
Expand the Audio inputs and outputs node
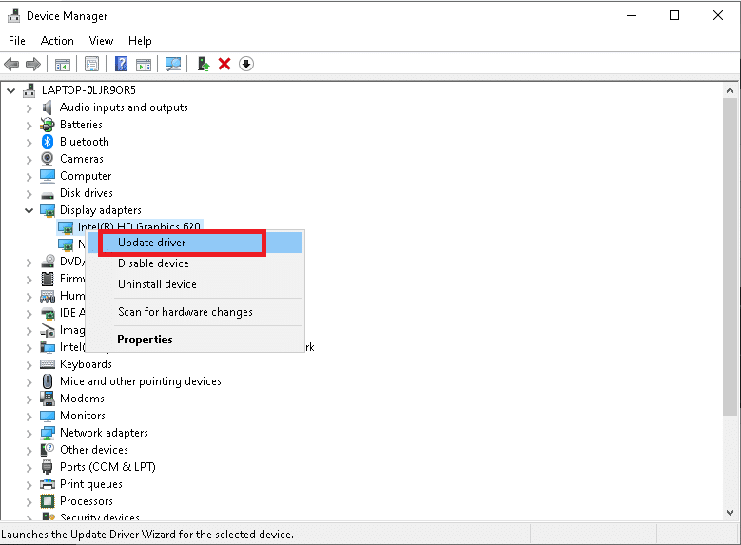pos(29,107)
